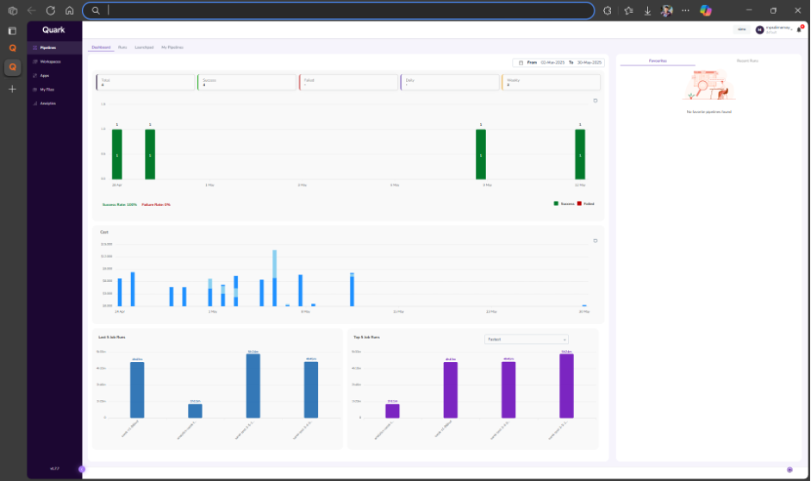Image resolution: width=811 pixels, height=481 pixels.
Task: Click the browser extensions icon
Action: pos(607,10)
